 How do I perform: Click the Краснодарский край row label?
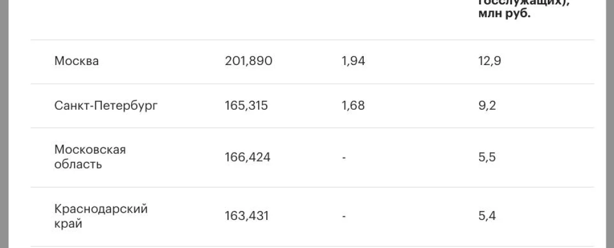pos(101,216)
